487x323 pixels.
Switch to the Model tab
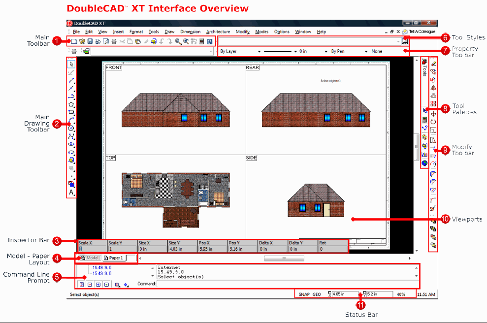(90, 258)
